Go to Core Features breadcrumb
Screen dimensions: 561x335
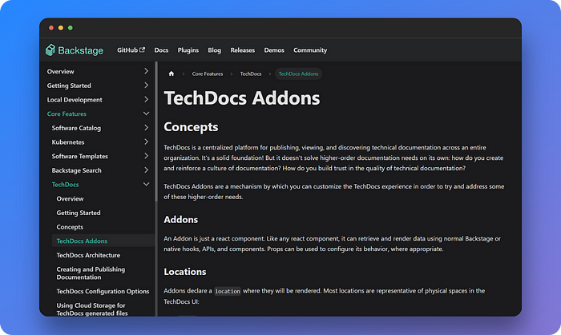pos(208,74)
